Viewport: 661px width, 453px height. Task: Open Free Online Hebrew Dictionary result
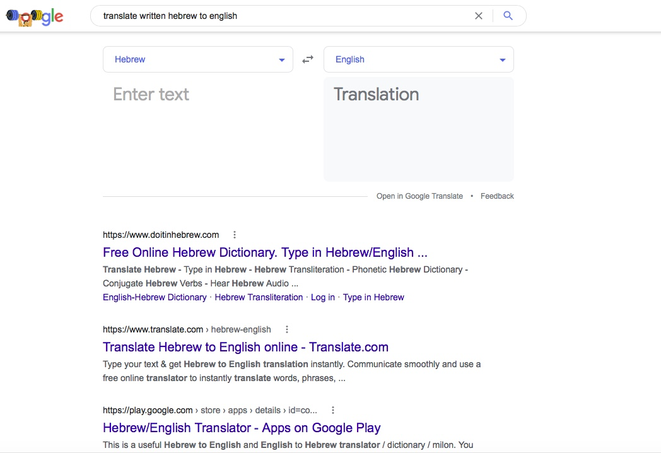pyautogui.click(x=265, y=252)
